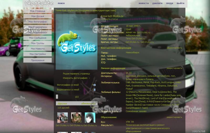Open second friend's avatar thumbnail

pos(76,118)
